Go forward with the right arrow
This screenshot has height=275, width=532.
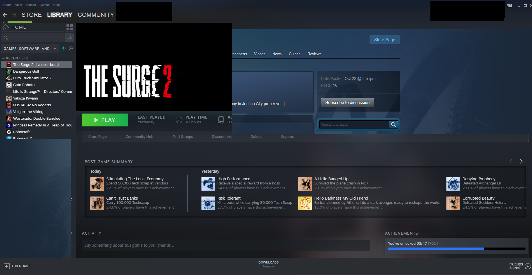pyautogui.click(x=14, y=15)
